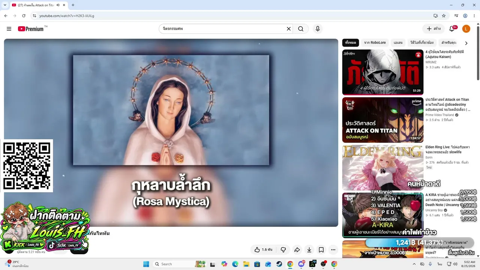This screenshot has width=480, height=270.
Task: Select the จาก RoboLore filter chip
Action: click(375, 43)
